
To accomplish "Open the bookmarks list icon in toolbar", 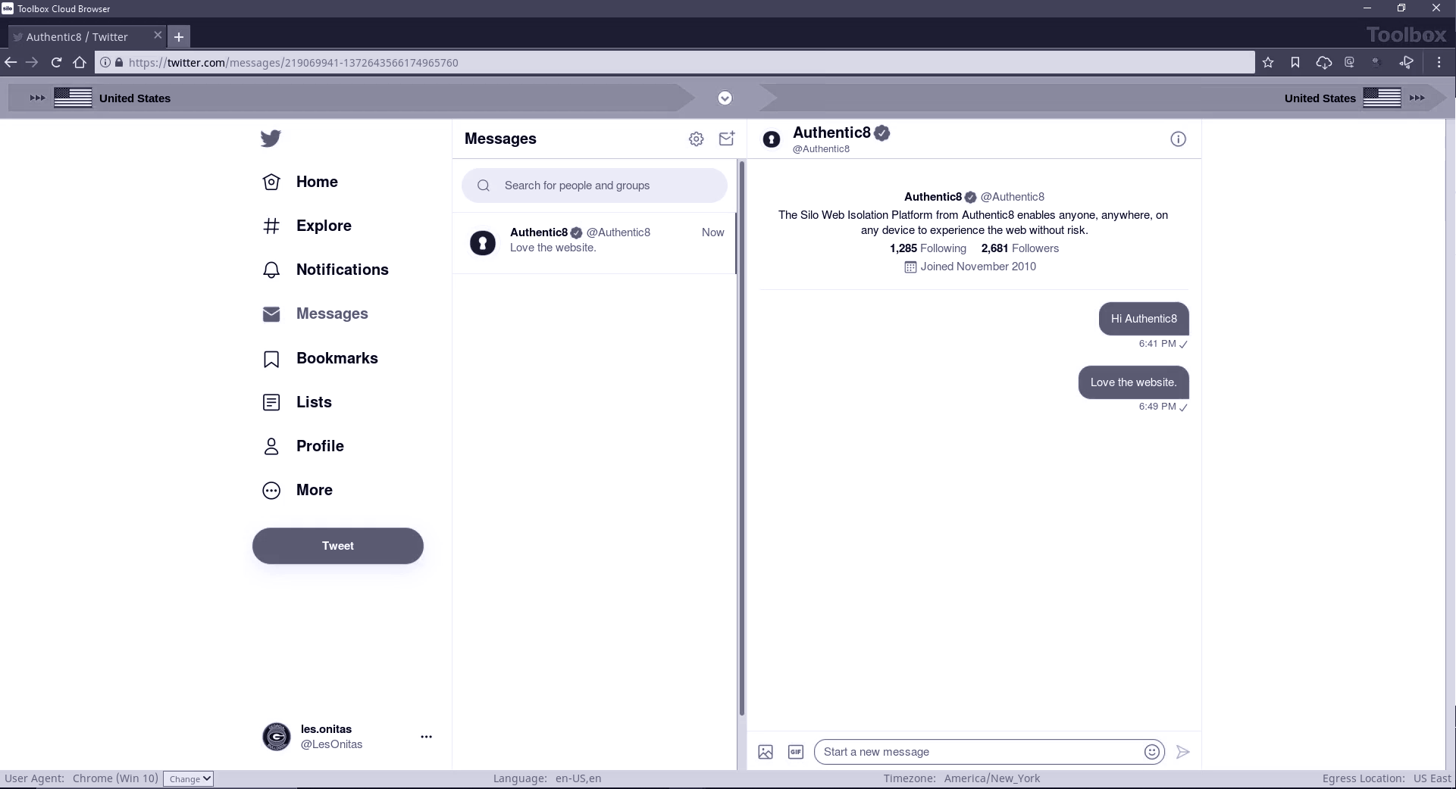I will point(1295,63).
